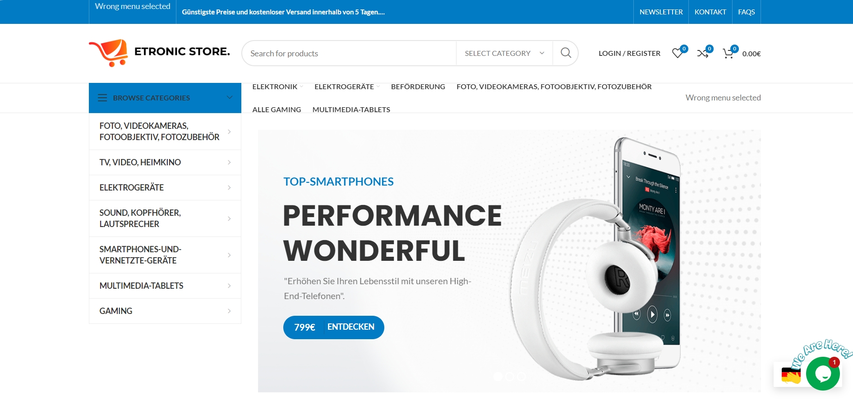Open the Select Category dropdown
Screen dimensions: 853x400
pyautogui.click(x=504, y=53)
